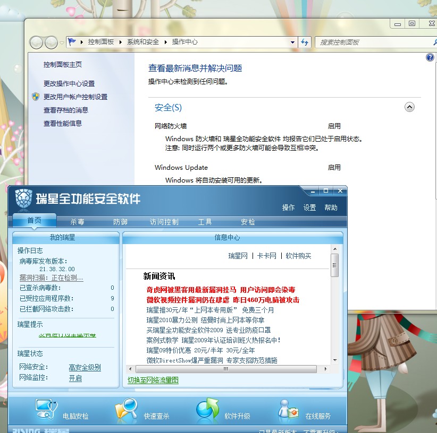The height and width of the screenshot is (433, 437).
Task: Click the Windows Update status row
Action: click(x=248, y=167)
